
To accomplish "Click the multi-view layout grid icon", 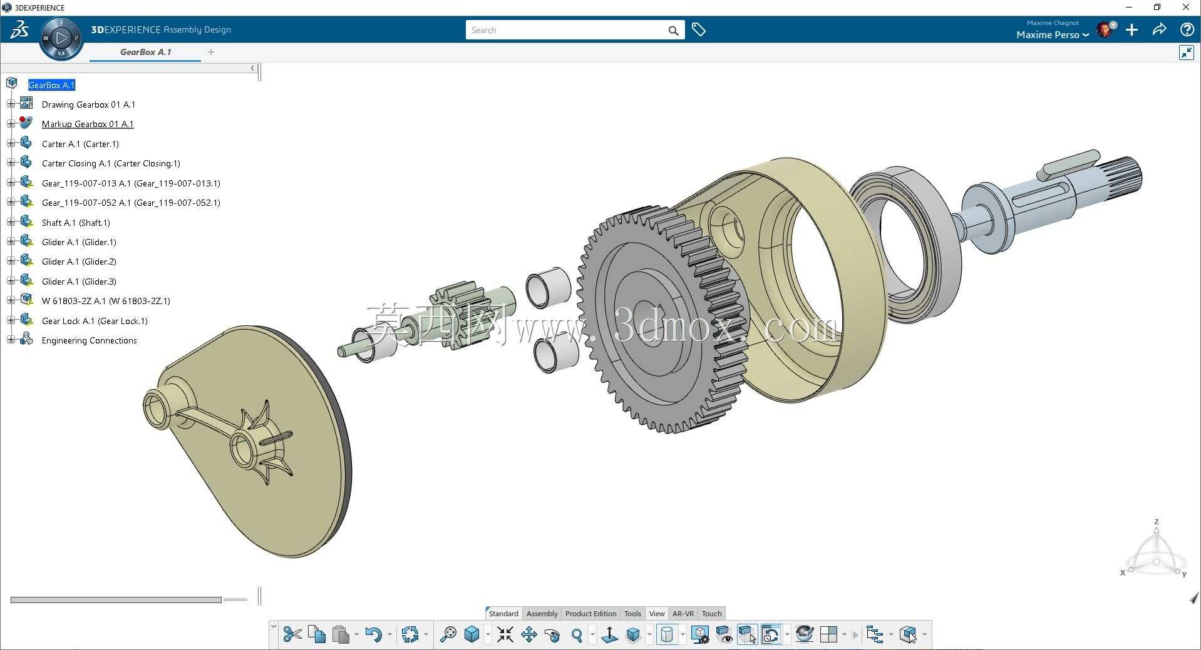I will (828, 634).
